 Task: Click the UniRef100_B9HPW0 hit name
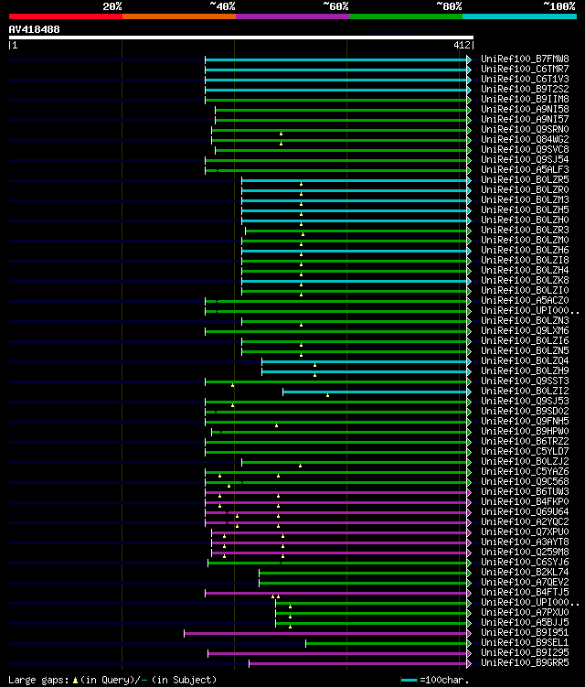tap(525, 432)
